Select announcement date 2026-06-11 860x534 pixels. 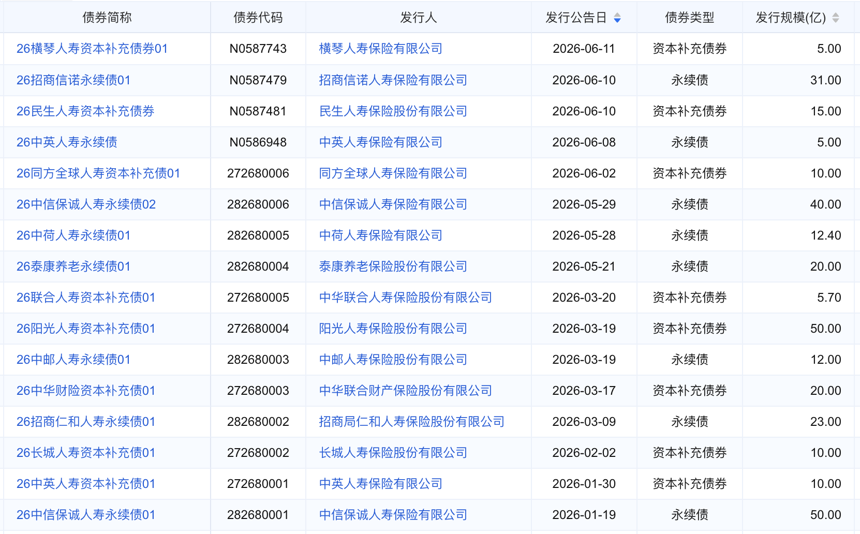coord(584,49)
